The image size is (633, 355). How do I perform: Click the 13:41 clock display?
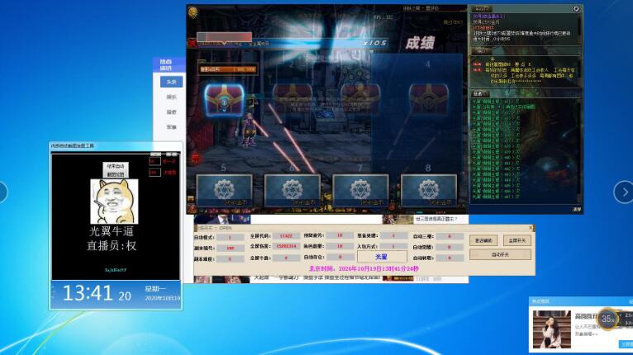[x=88, y=293]
